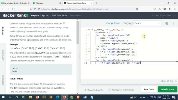Open Task View from the taskbar
The width and height of the screenshot is (178, 100).
click(23, 97)
